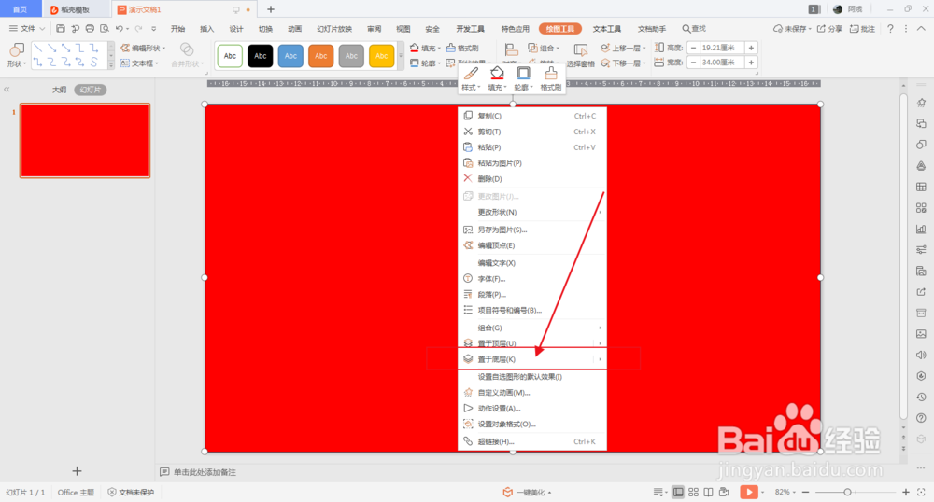Screen dimensions: 934x502
Task: Click the 一键美化 beautify icon
Action: click(x=507, y=492)
